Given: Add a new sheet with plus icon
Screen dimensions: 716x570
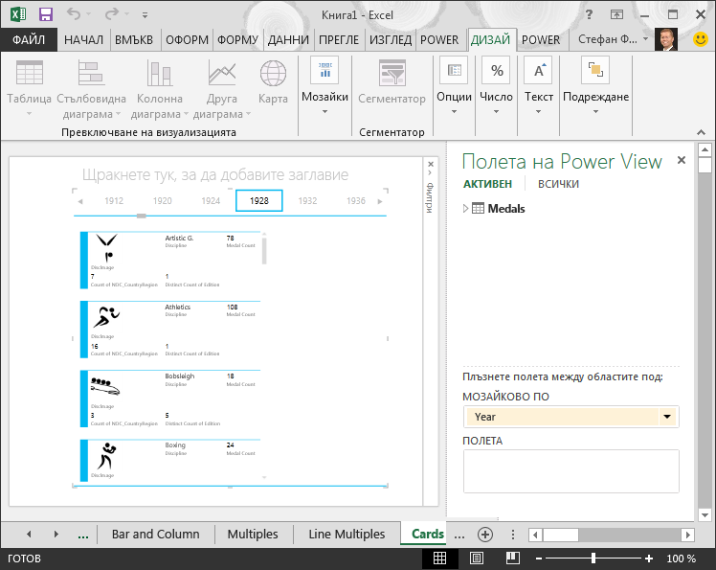Looking at the screenshot, I should coord(485,534).
